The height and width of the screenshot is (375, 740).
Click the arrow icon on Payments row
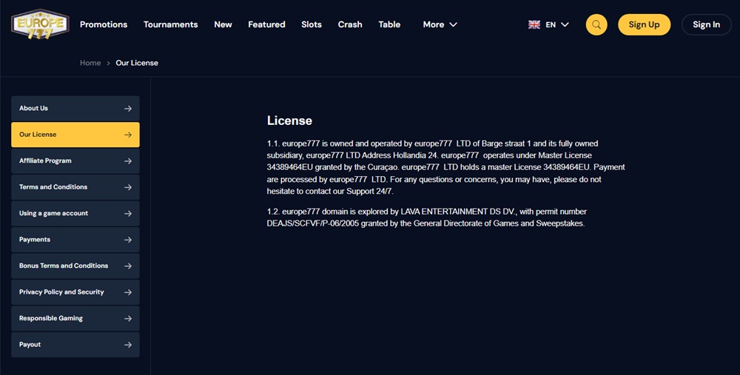tap(128, 240)
